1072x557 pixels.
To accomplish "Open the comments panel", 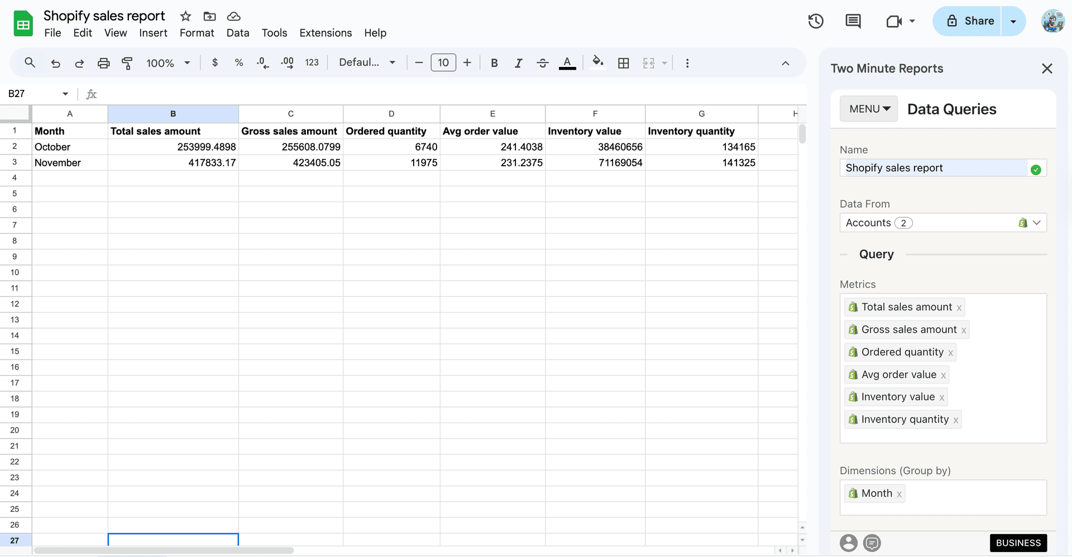I will point(853,21).
